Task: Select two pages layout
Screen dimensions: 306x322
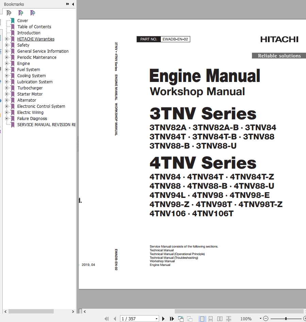Action: 220,319
